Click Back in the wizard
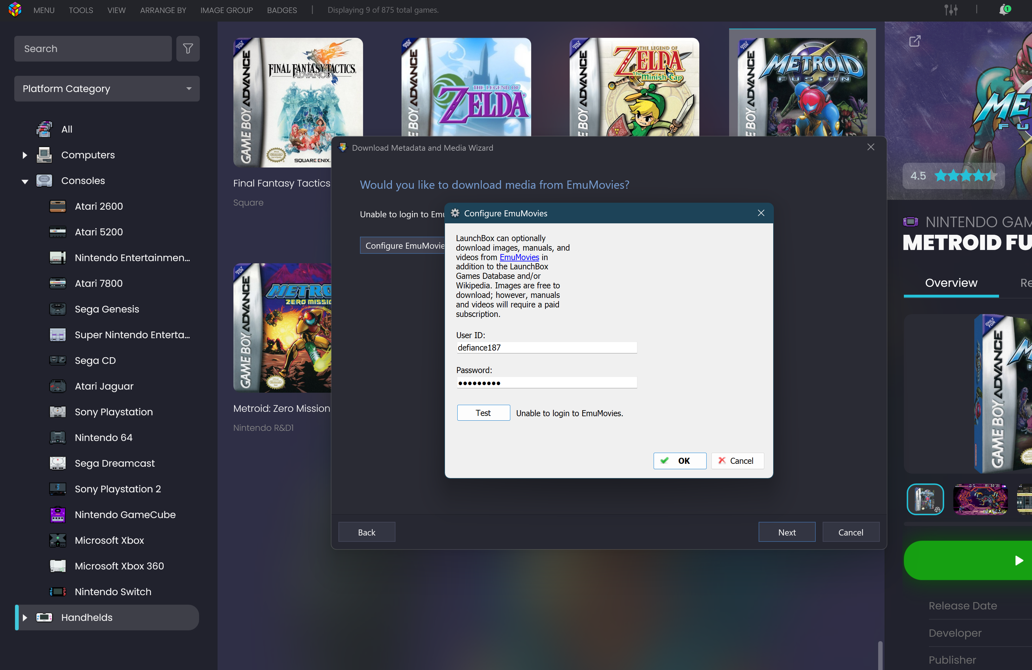The height and width of the screenshot is (670, 1032). tap(366, 532)
